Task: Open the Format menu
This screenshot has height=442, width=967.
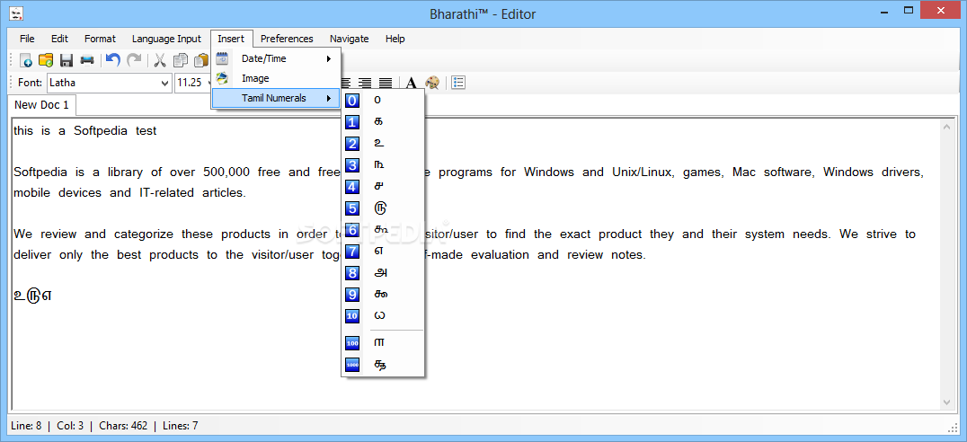Action: [100, 39]
